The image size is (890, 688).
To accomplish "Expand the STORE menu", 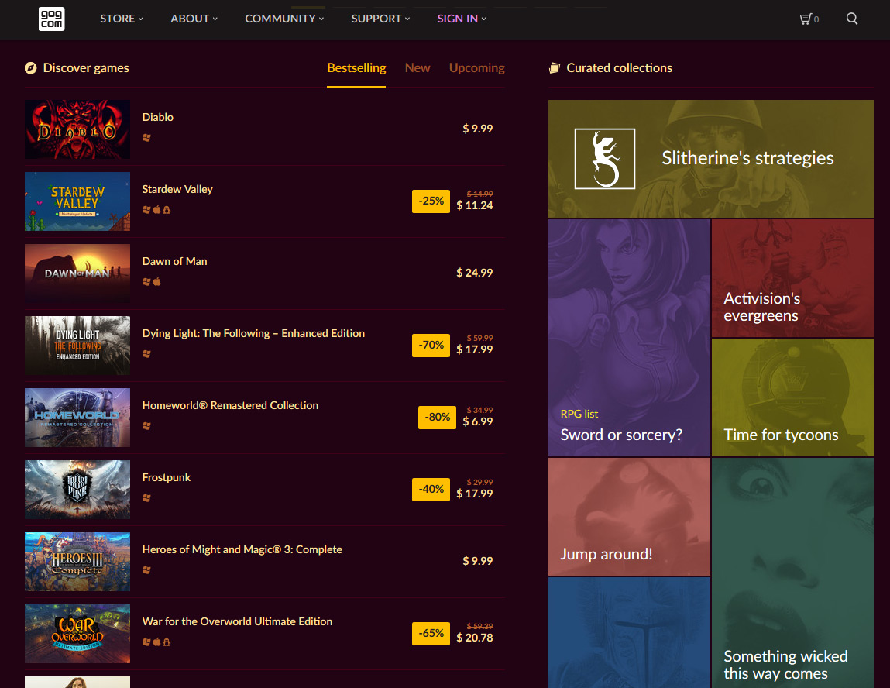I will click(x=122, y=19).
